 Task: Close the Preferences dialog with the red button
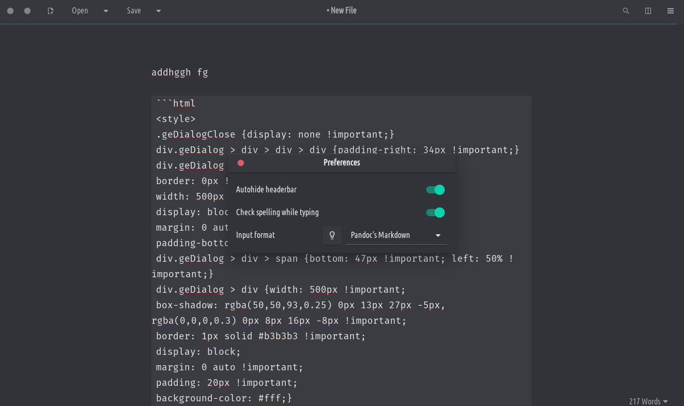tap(241, 163)
